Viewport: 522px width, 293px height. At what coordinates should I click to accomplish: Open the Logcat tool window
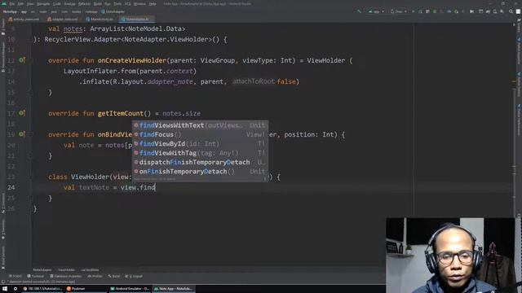coord(134,276)
